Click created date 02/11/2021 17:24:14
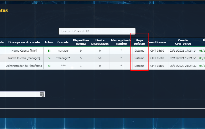 183,51
